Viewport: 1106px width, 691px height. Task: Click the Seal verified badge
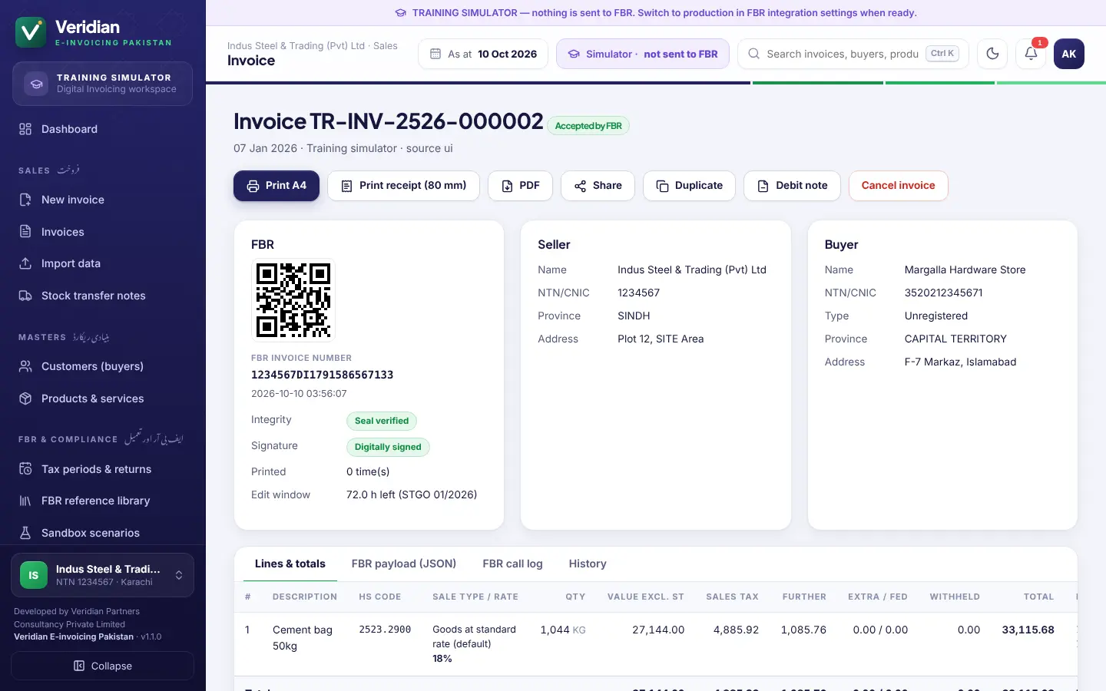point(382,421)
